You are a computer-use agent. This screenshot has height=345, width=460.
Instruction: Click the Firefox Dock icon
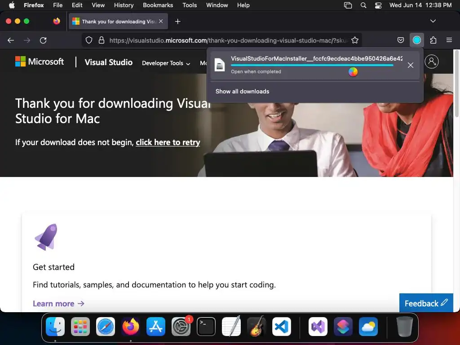pos(131,327)
